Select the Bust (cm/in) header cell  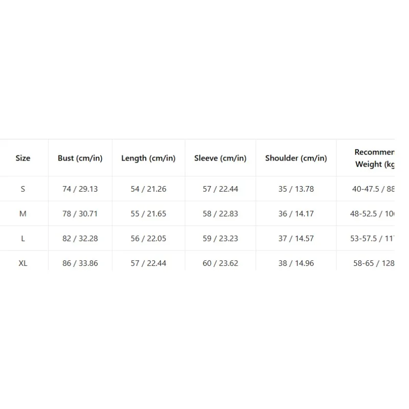80,158
